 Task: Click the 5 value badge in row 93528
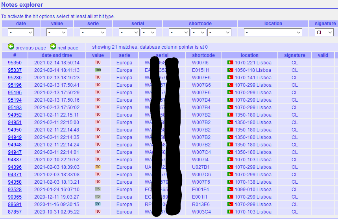[x=98, y=189]
